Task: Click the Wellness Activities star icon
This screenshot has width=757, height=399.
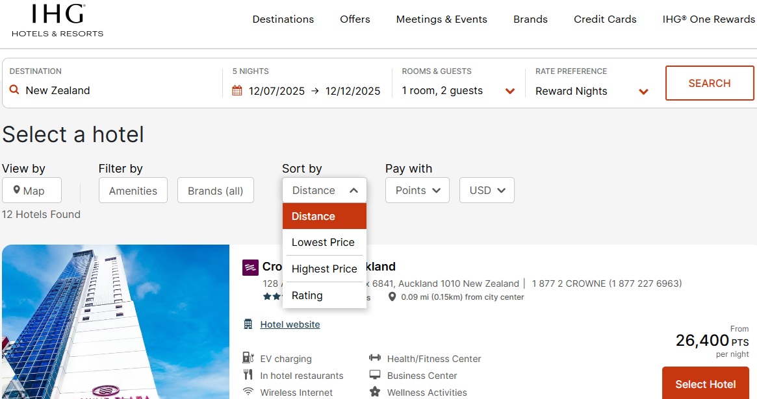Action: coord(375,391)
